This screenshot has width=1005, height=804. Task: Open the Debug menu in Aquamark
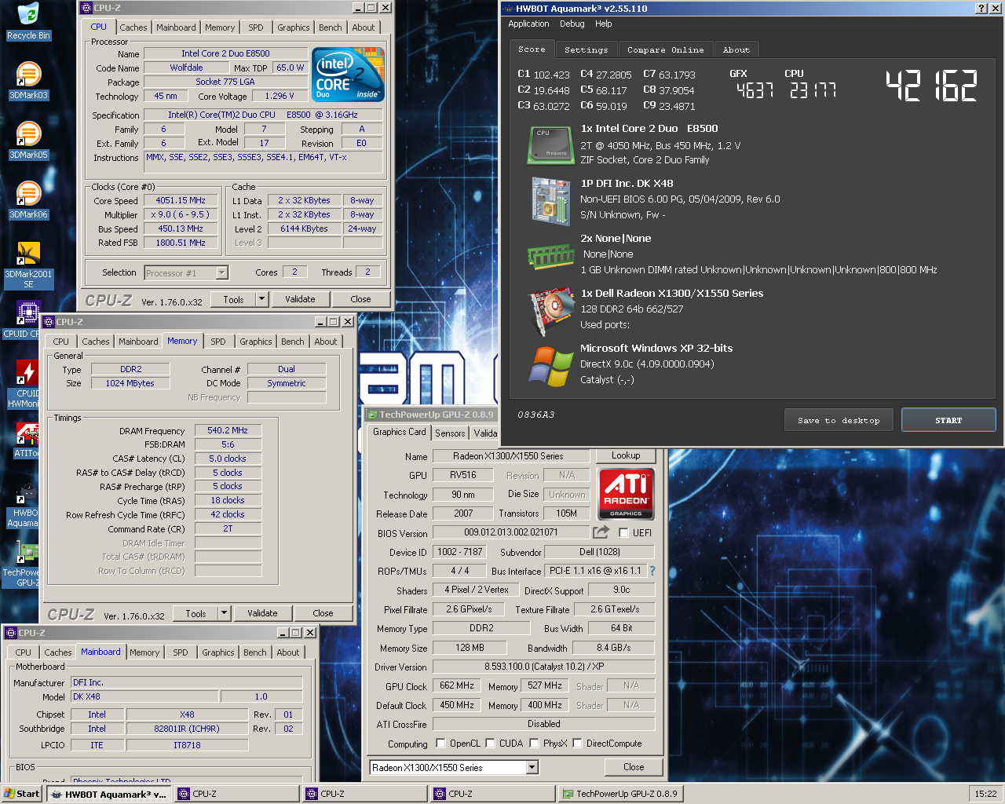click(x=572, y=24)
